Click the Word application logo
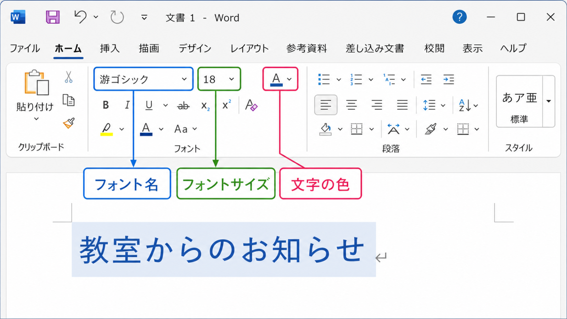Viewport: 567px width, 319px height. [x=18, y=17]
